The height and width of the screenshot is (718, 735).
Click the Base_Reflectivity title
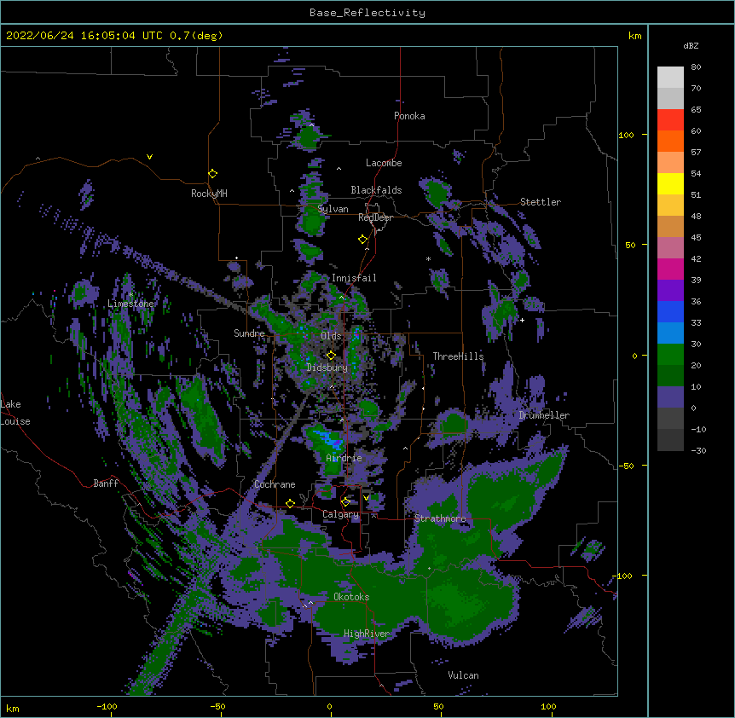(x=367, y=13)
